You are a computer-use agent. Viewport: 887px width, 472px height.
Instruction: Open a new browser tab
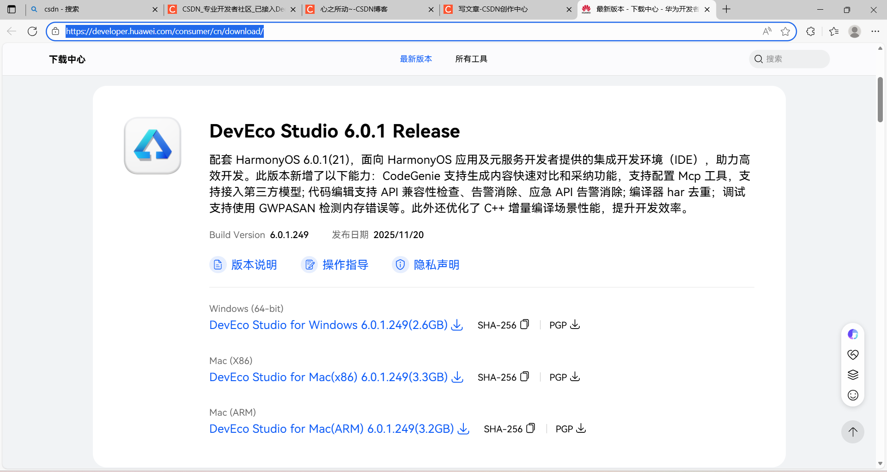click(x=726, y=9)
